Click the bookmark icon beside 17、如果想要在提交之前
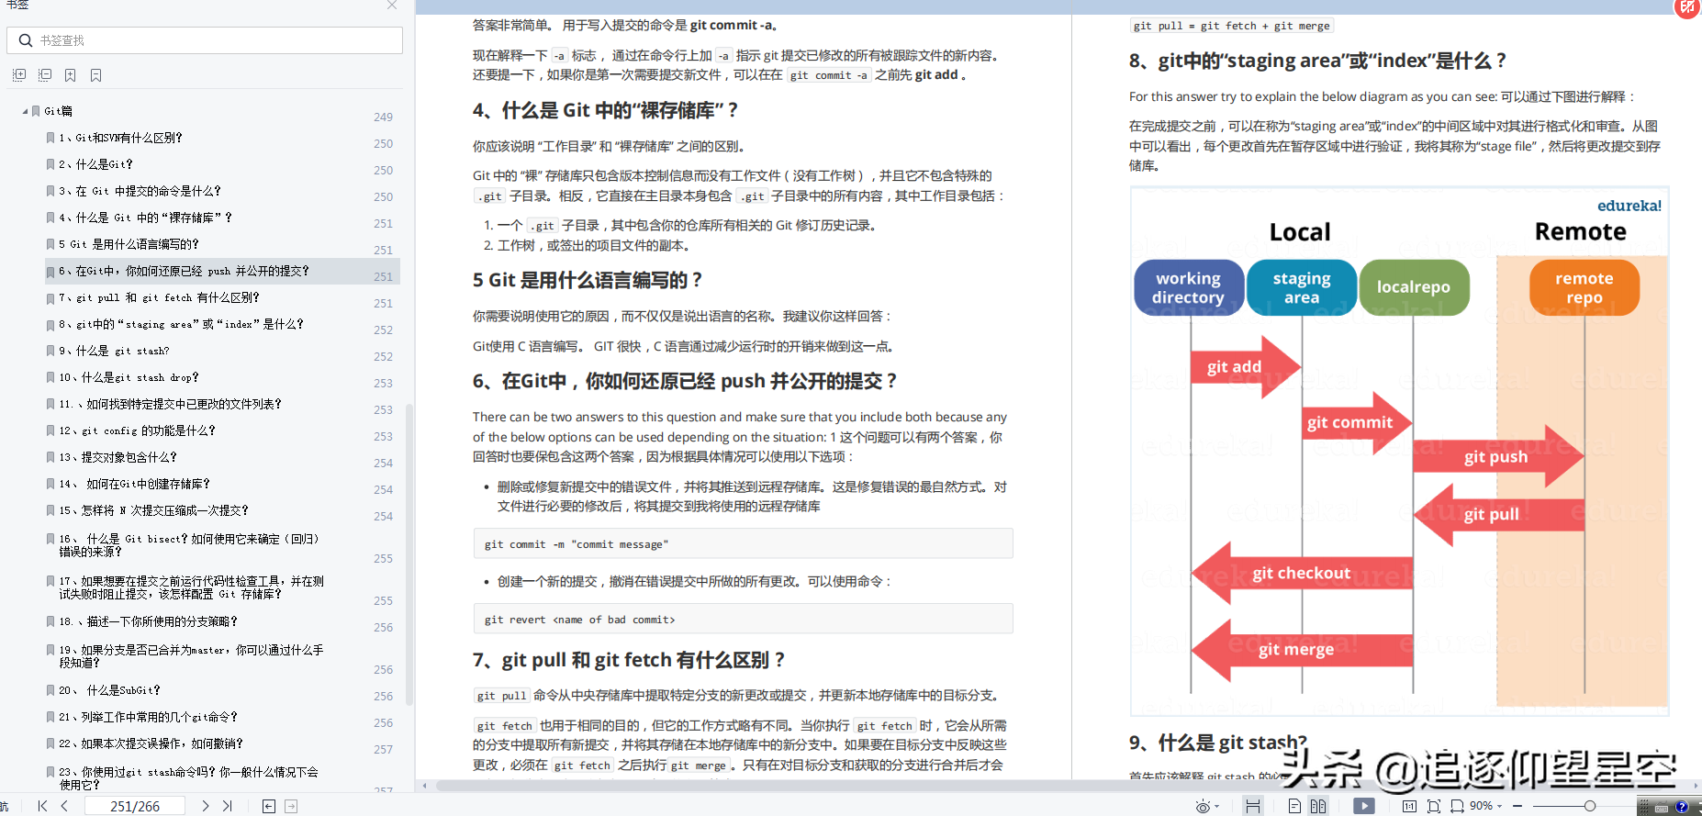The image size is (1702, 816). (50, 581)
